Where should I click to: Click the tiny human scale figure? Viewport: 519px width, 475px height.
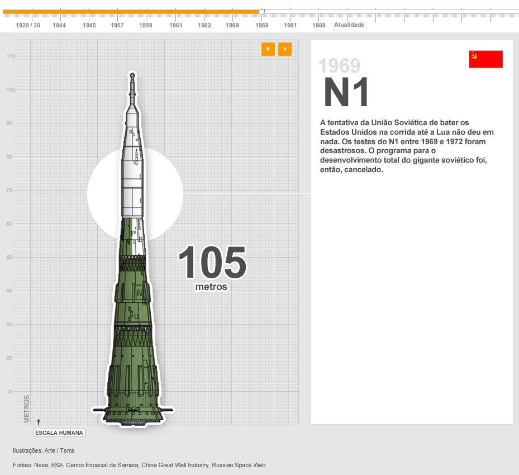click(39, 422)
